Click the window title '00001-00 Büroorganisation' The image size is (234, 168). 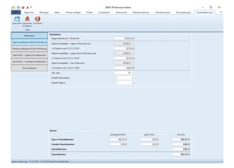point(118,7)
